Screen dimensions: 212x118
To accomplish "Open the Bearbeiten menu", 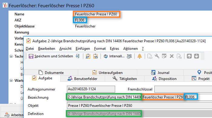I will point(47,49).
